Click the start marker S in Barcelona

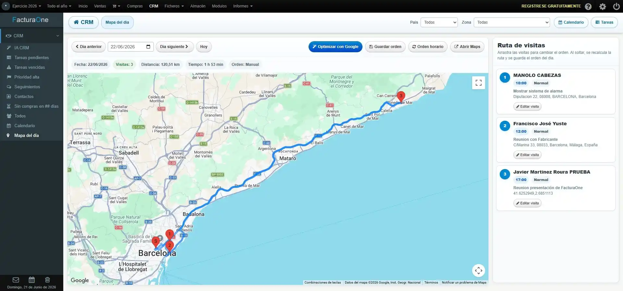tap(156, 242)
